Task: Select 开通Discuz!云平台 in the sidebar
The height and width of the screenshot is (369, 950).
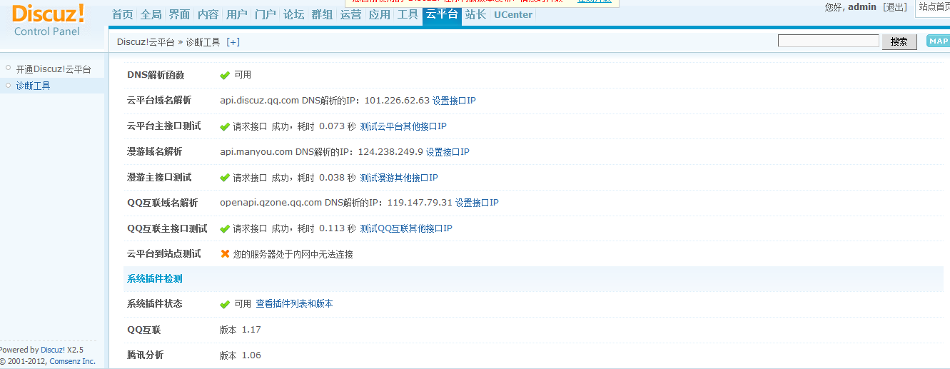Action: click(x=54, y=69)
